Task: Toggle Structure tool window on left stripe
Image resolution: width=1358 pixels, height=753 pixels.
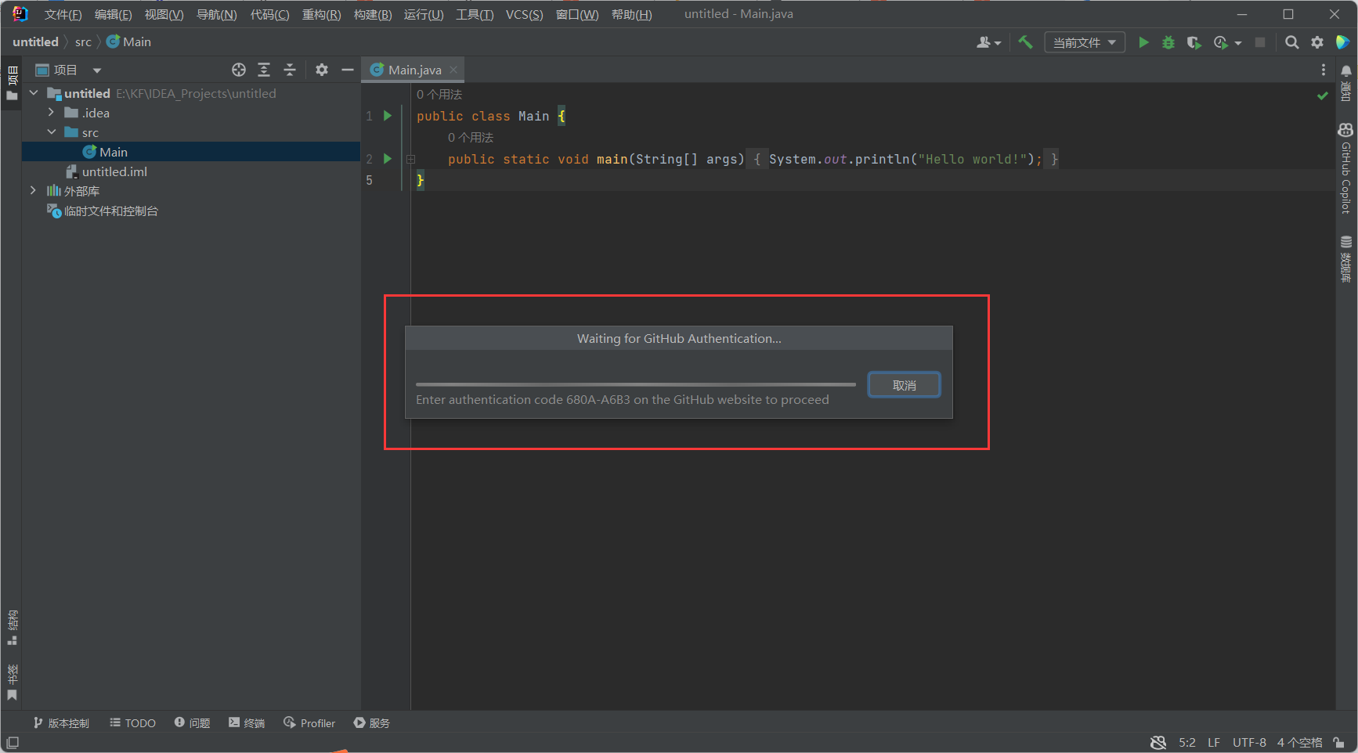Action: 12,628
